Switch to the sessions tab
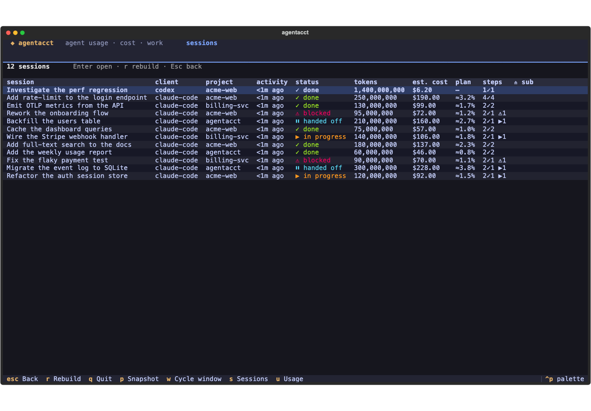 [202, 43]
